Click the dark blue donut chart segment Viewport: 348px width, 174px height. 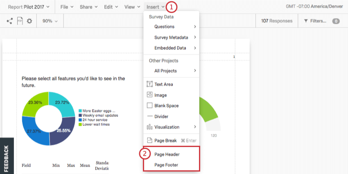(x=63, y=130)
